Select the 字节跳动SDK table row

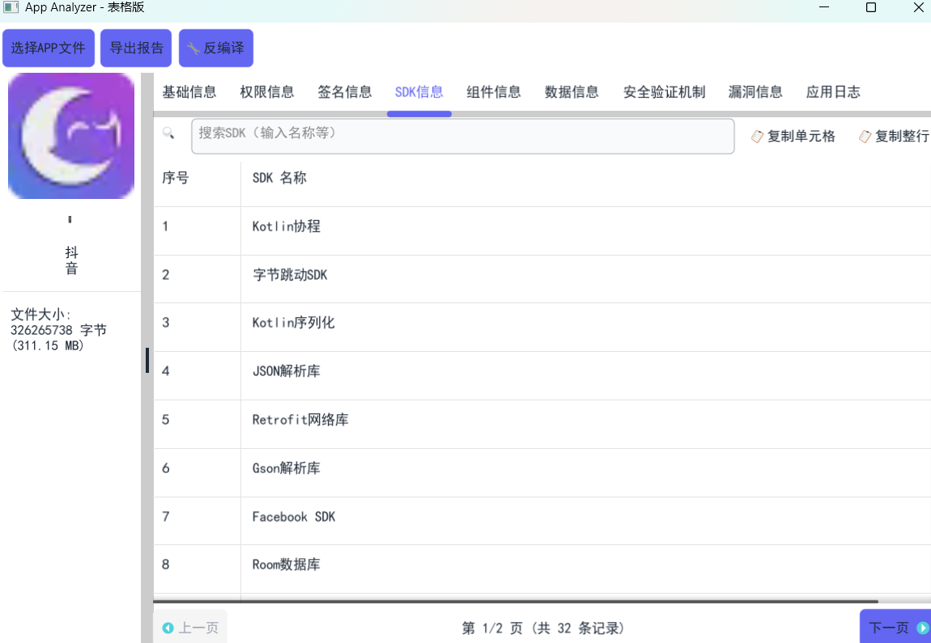tap(290, 275)
